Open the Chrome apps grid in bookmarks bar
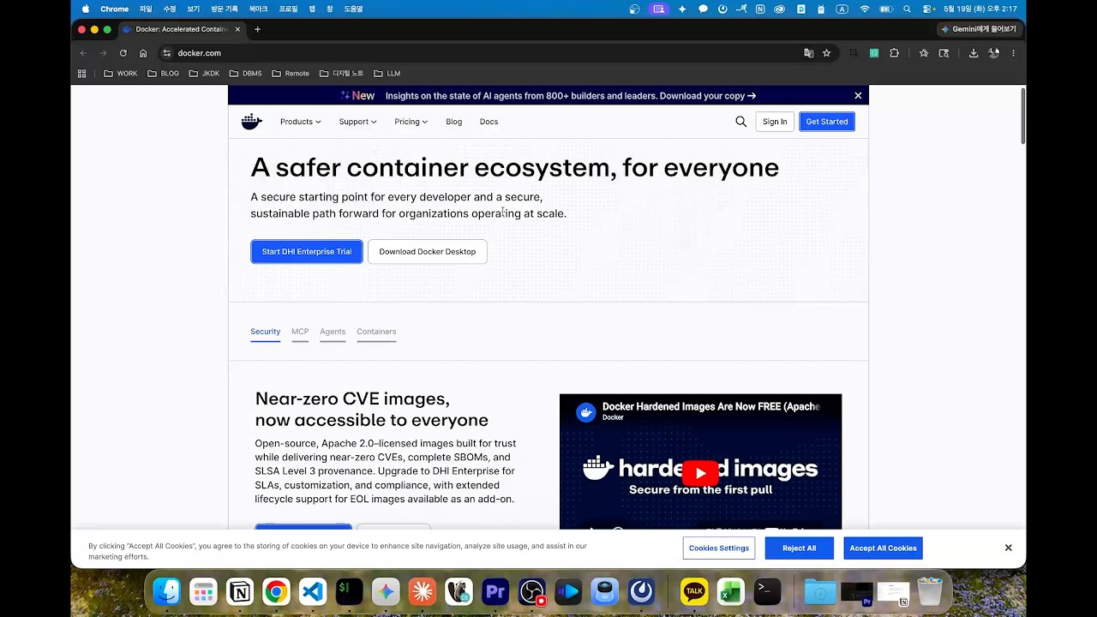 click(82, 74)
